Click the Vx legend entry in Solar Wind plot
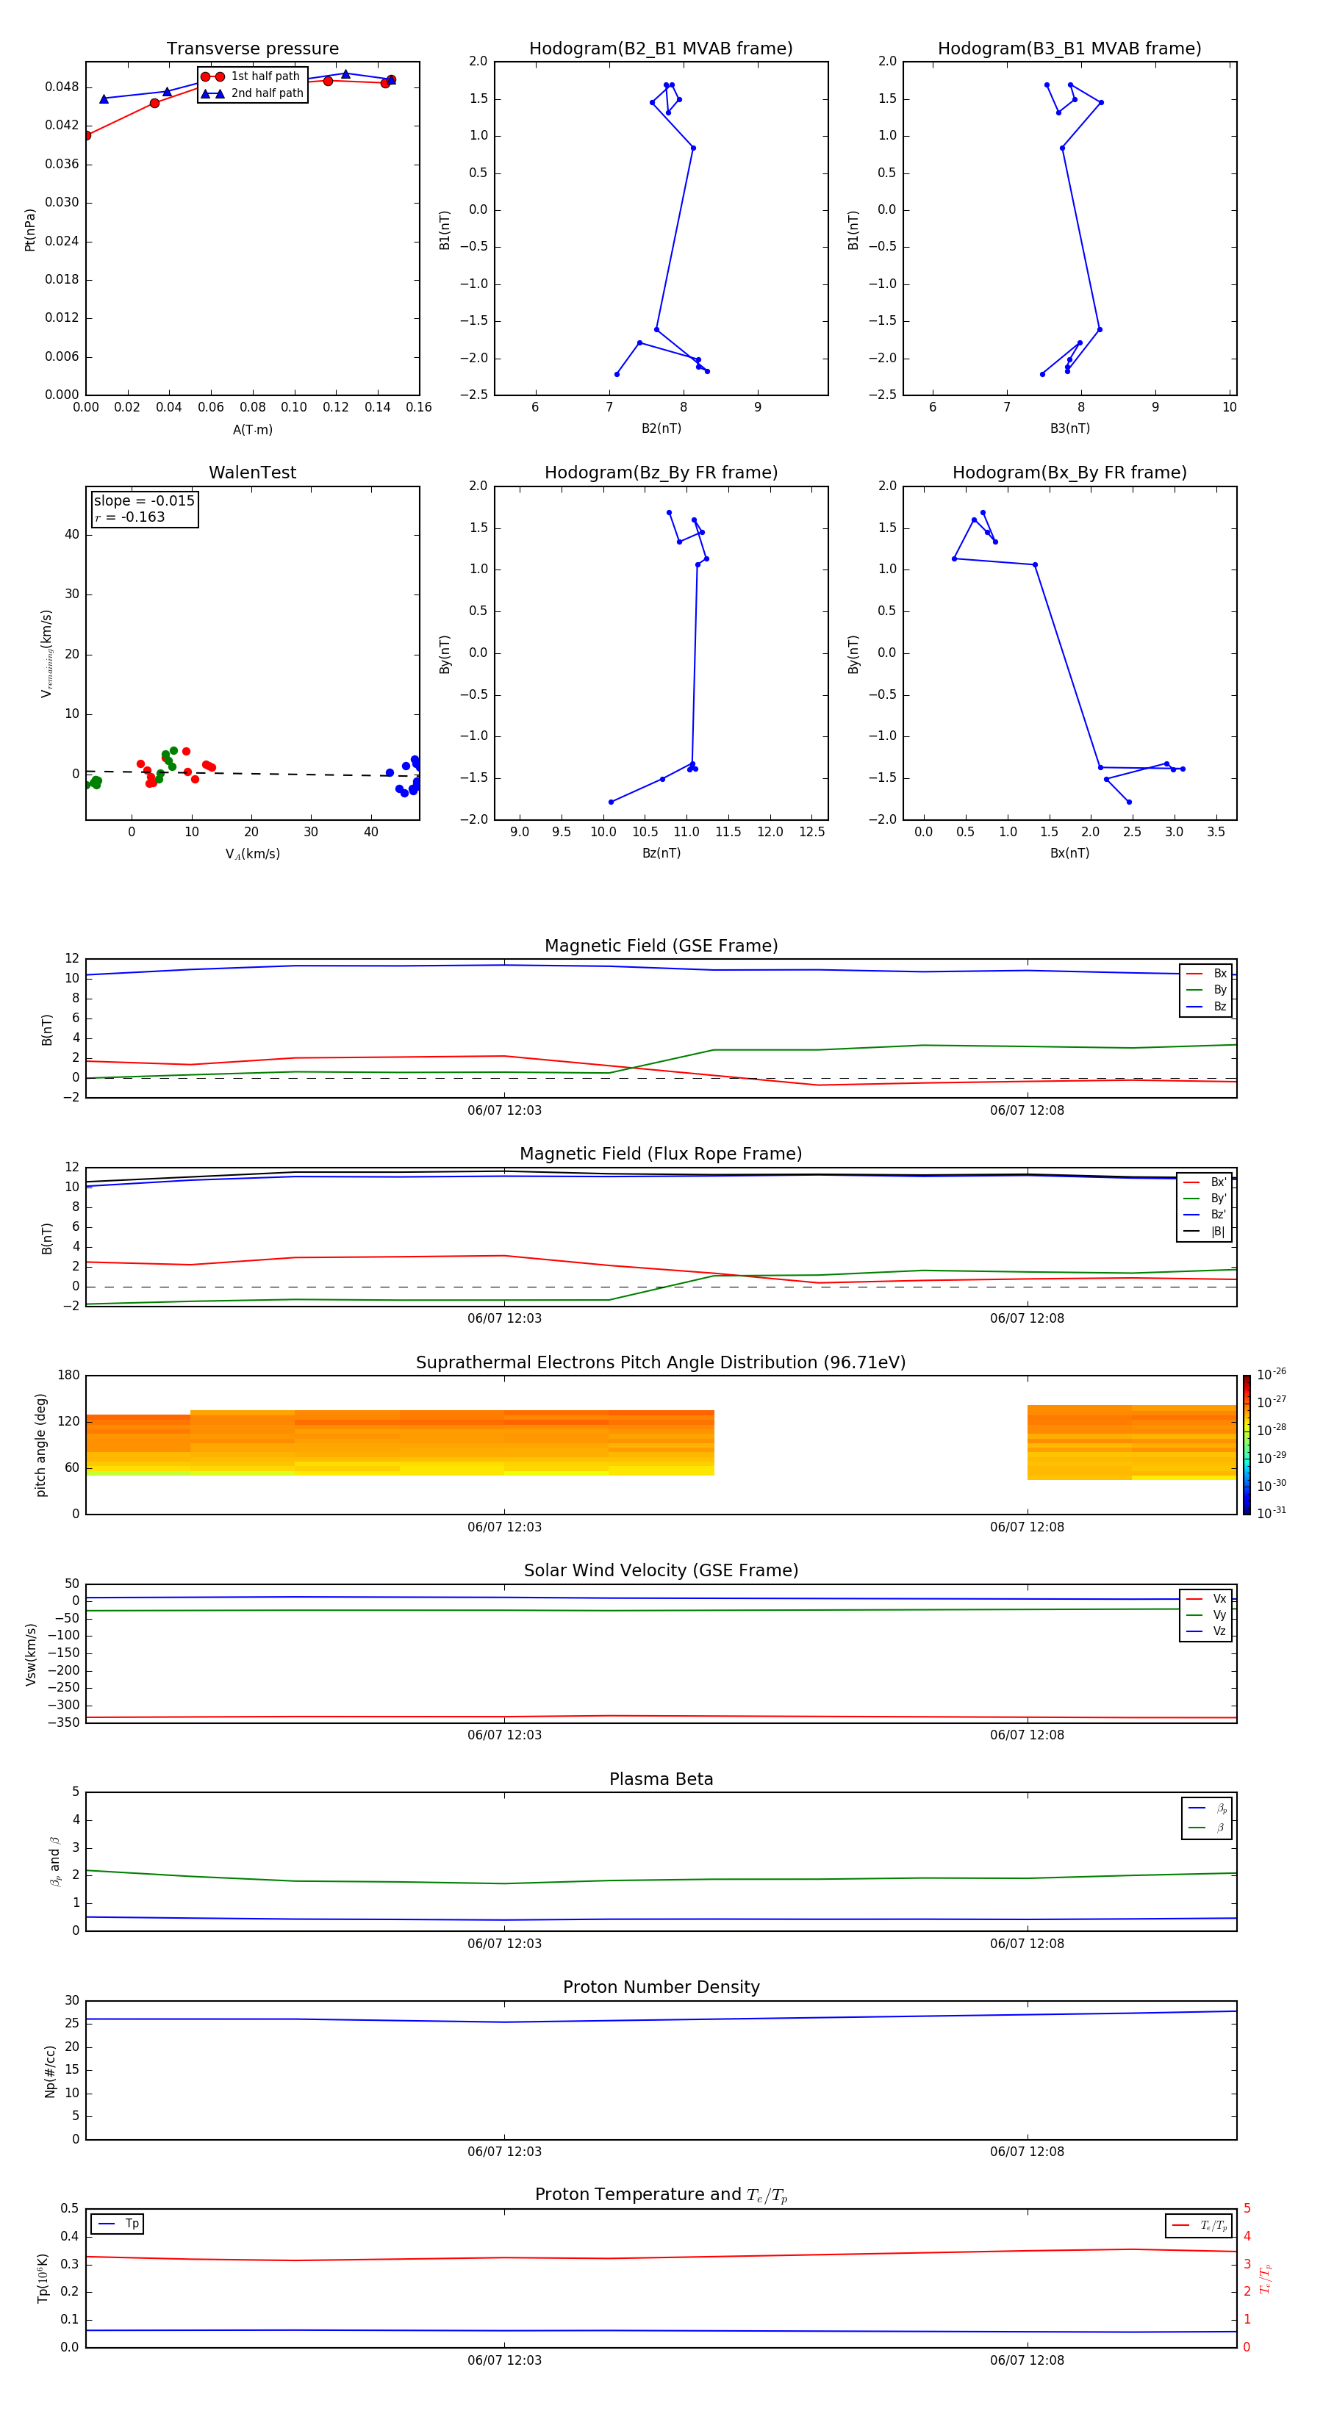 tap(1206, 1600)
